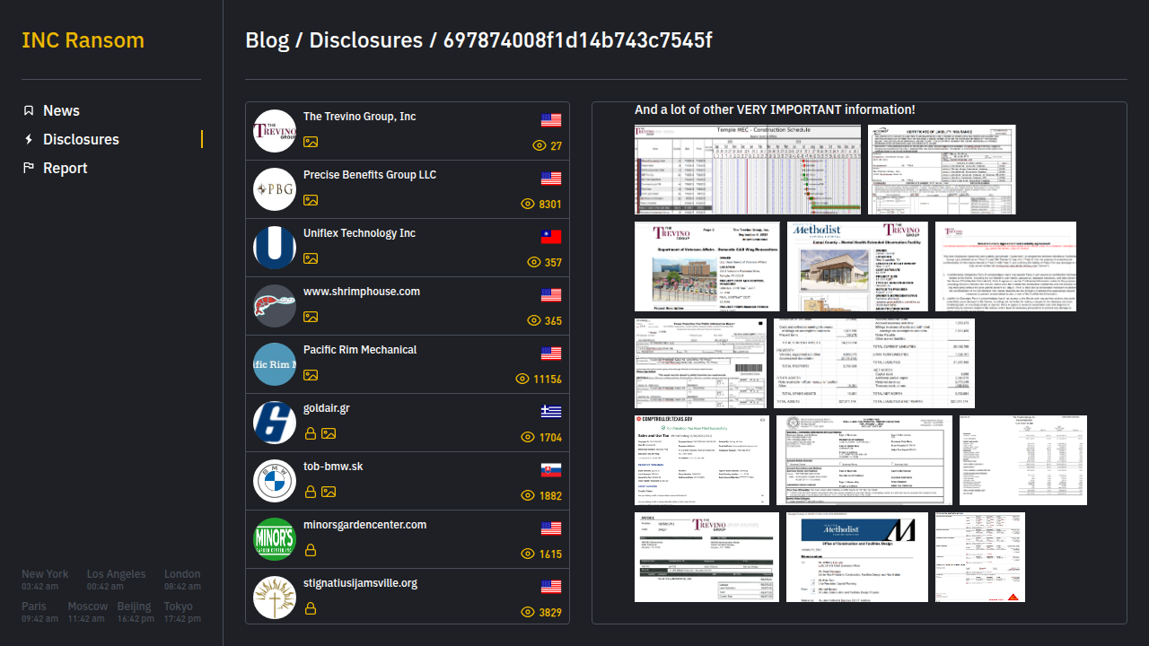
Task: Open the www.shrimphouse.com entry
Action: 361,292
